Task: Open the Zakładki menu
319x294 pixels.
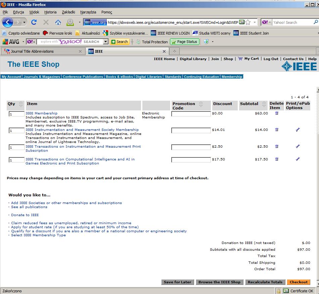Action: 69,12
